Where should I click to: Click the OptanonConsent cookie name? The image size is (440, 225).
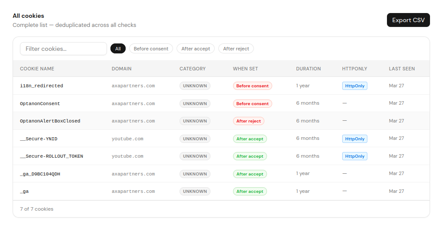(40, 104)
